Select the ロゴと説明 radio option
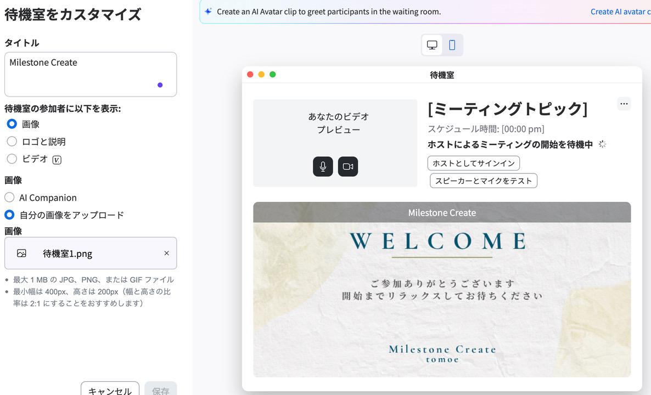The height and width of the screenshot is (395, 651). pos(12,142)
